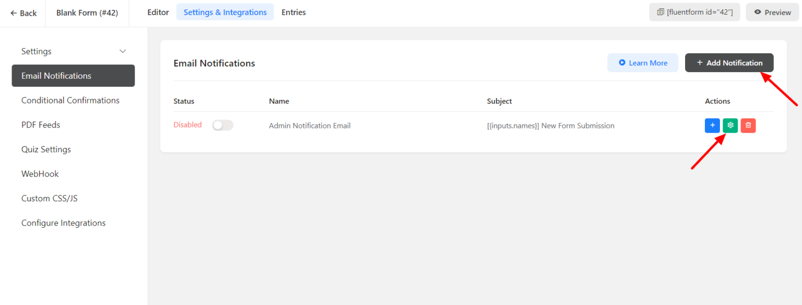Open the Editor tab

pyautogui.click(x=158, y=12)
